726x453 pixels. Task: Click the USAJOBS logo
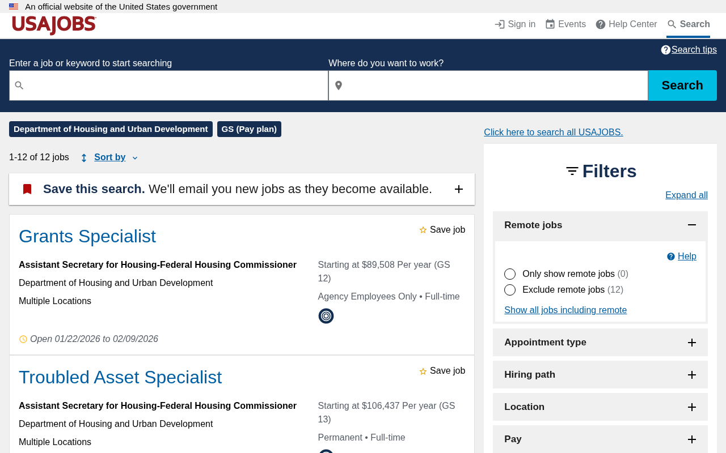tap(54, 25)
